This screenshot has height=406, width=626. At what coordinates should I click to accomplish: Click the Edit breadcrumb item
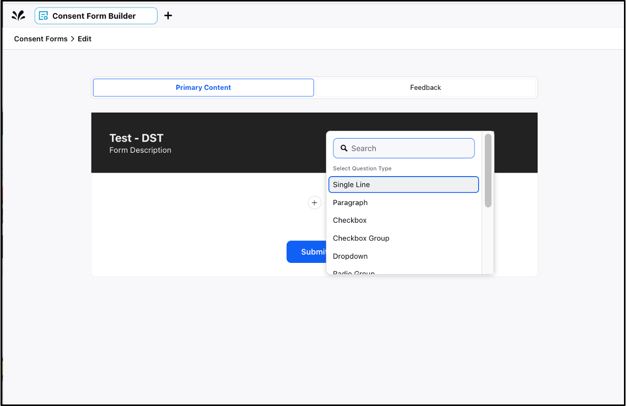pos(84,39)
